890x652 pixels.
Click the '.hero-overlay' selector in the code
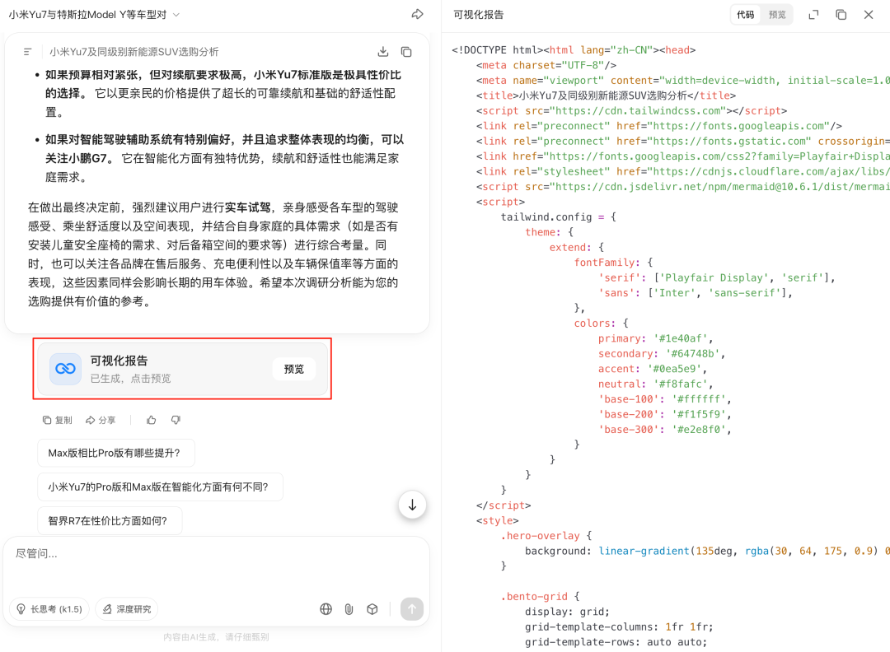(540, 536)
